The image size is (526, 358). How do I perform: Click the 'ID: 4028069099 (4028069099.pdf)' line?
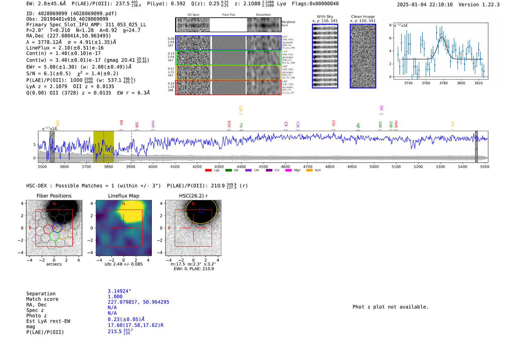[71, 14]
